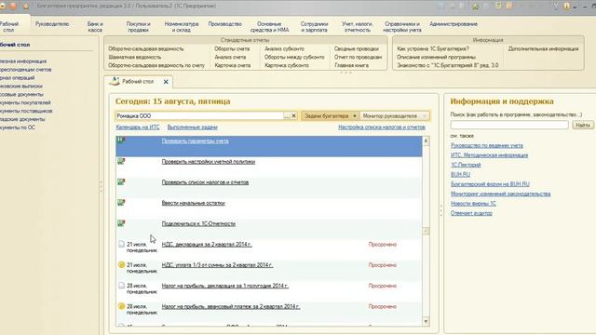Open the Шахматная ведомость report
596x335 pixels.
tap(135, 57)
